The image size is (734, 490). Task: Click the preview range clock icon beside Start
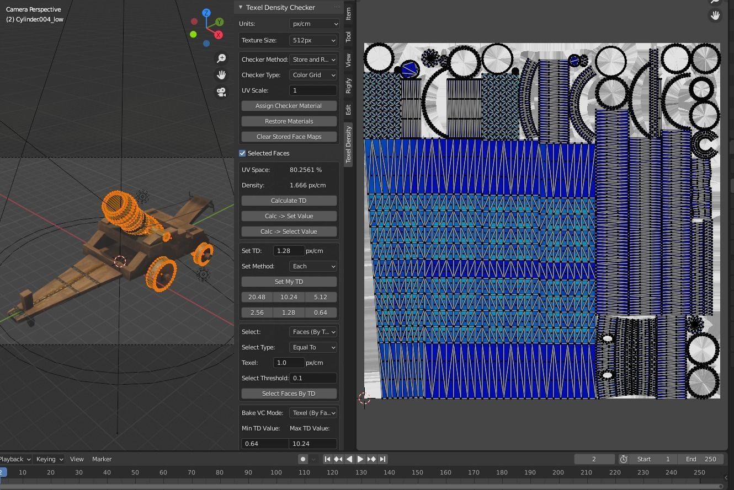[x=624, y=459]
